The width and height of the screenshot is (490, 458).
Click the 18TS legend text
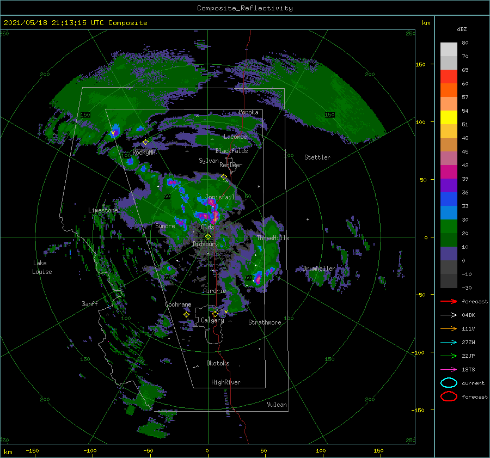[x=468, y=370]
